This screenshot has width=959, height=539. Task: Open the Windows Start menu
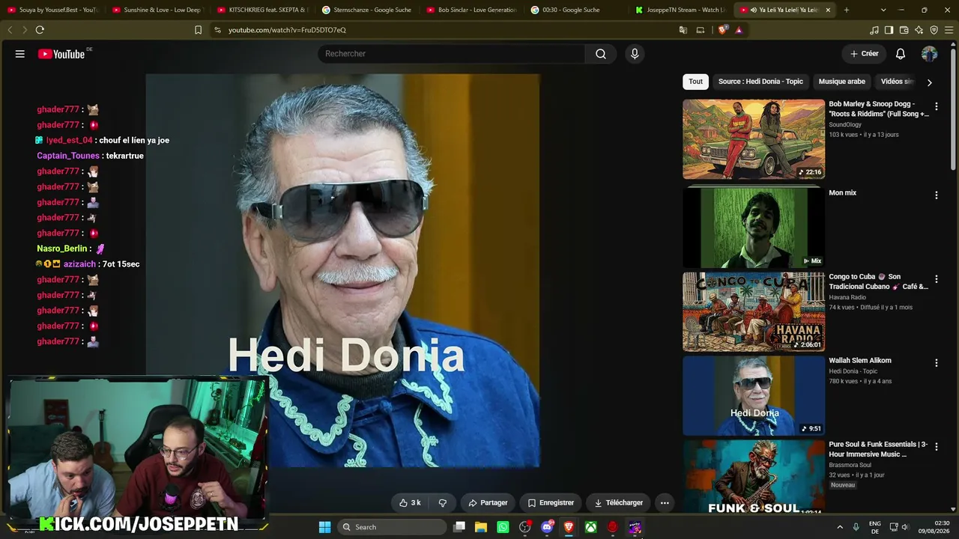pyautogui.click(x=324, y=527)
